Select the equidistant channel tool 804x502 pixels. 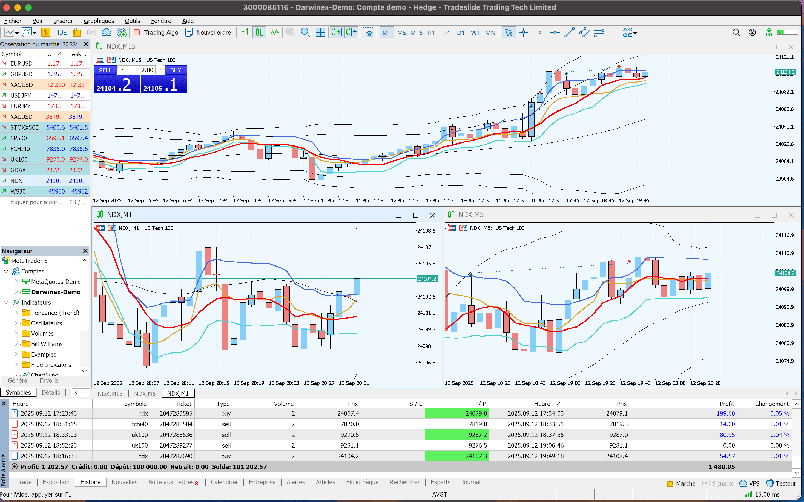point(584,33)
